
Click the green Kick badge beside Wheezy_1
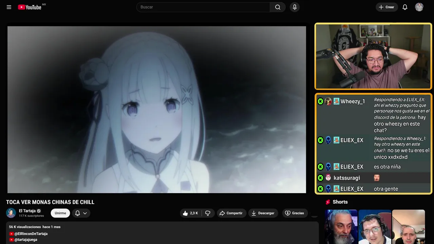[320, 101]
